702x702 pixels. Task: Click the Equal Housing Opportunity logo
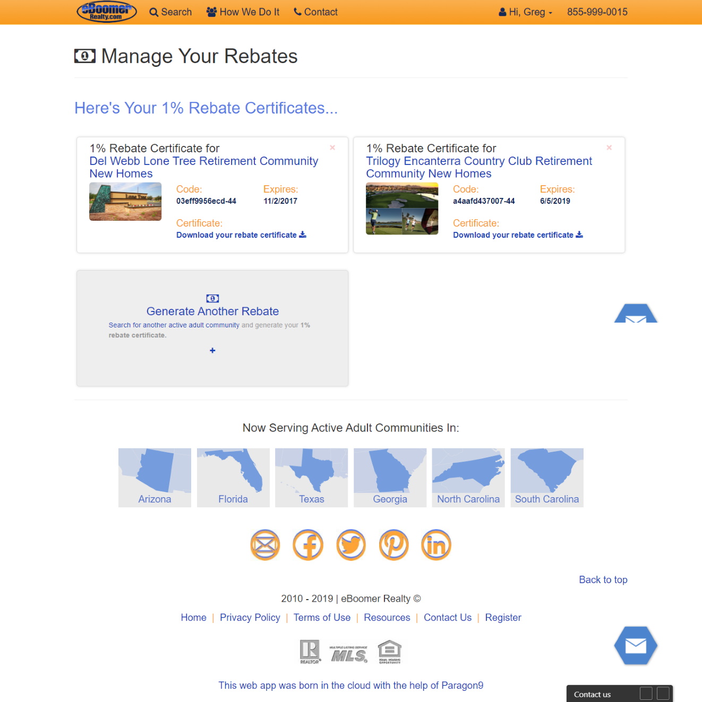tap(390, 652)
